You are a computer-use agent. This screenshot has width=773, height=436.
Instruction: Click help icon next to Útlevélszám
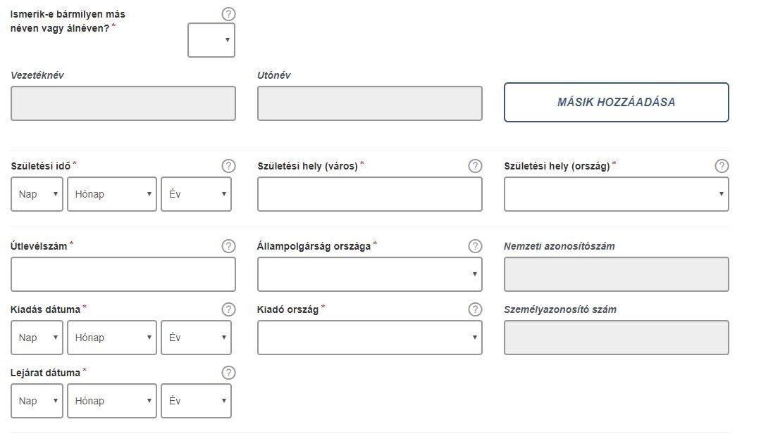(228, 246)
